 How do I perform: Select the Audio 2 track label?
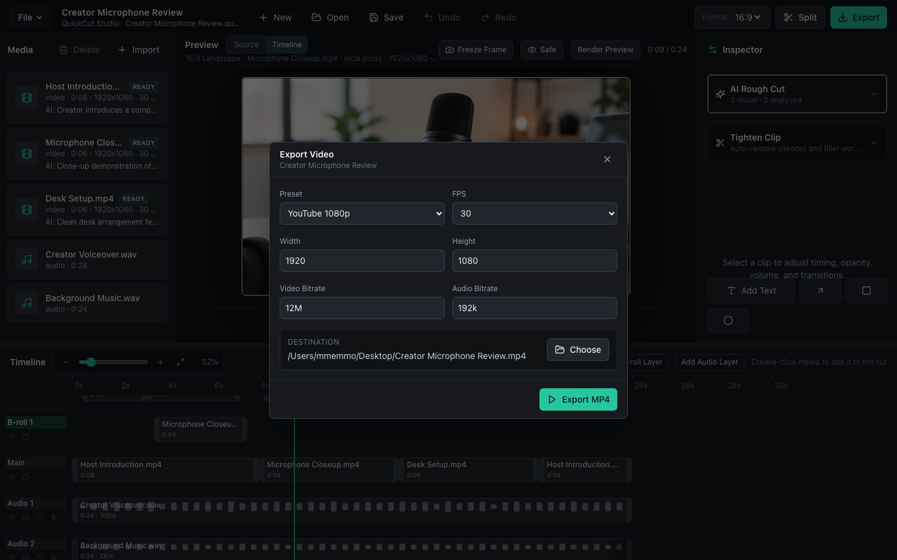click(x=36, y=544)
